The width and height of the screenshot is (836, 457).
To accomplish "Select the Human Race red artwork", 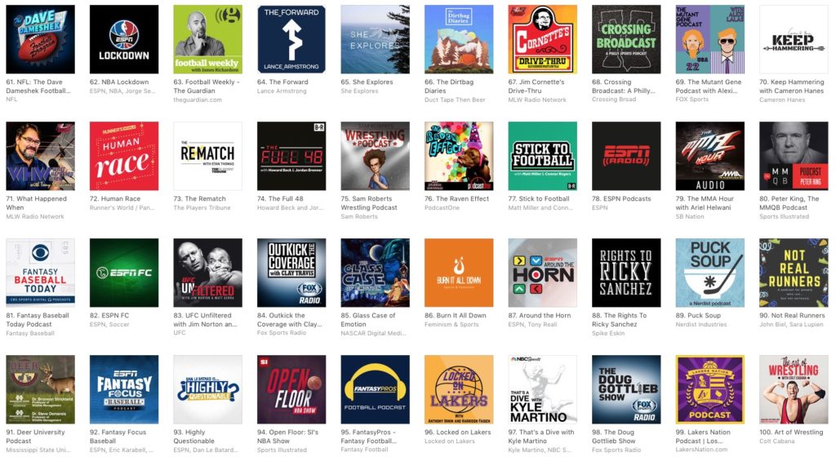I will [124, 156].
